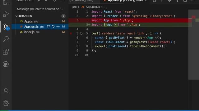The height and width of the screenshot is (111, 199).
Task: Click the regex /learn react/i
Action: point(160,42)
